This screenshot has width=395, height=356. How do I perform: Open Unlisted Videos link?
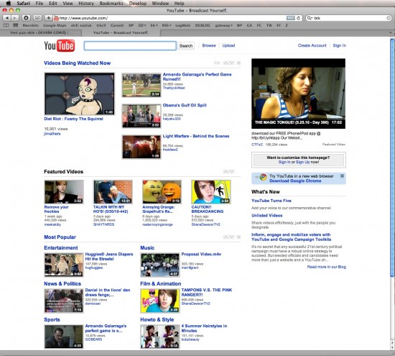[266, 216]
